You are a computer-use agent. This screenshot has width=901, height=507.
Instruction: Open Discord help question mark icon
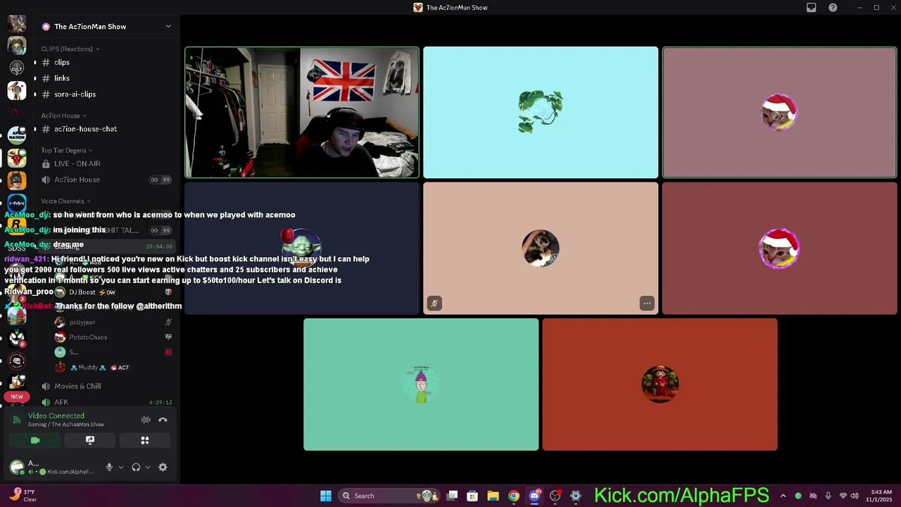(833, 8)
